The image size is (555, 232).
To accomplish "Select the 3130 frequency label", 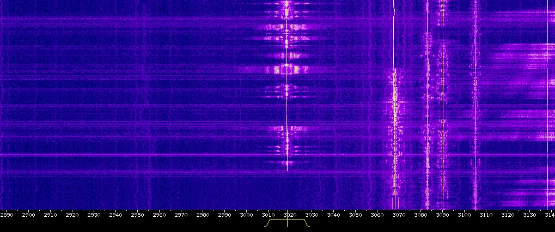I will click(529, 215).
